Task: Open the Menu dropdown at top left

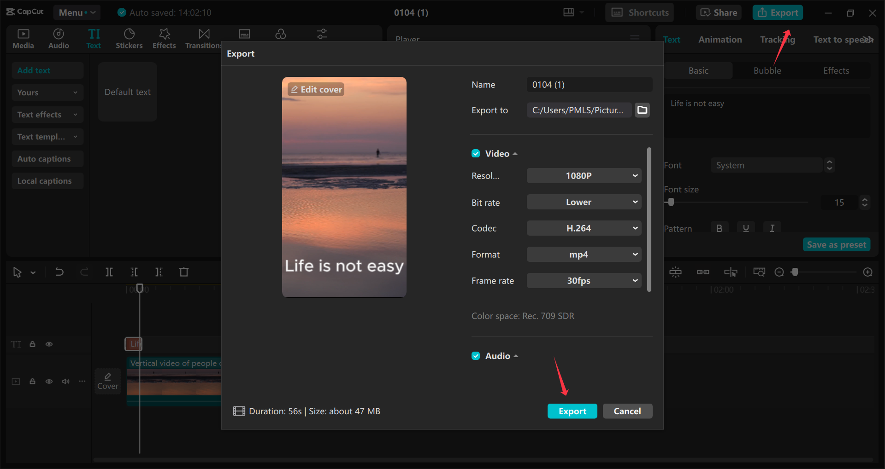Action: click(x=77, y=12)
